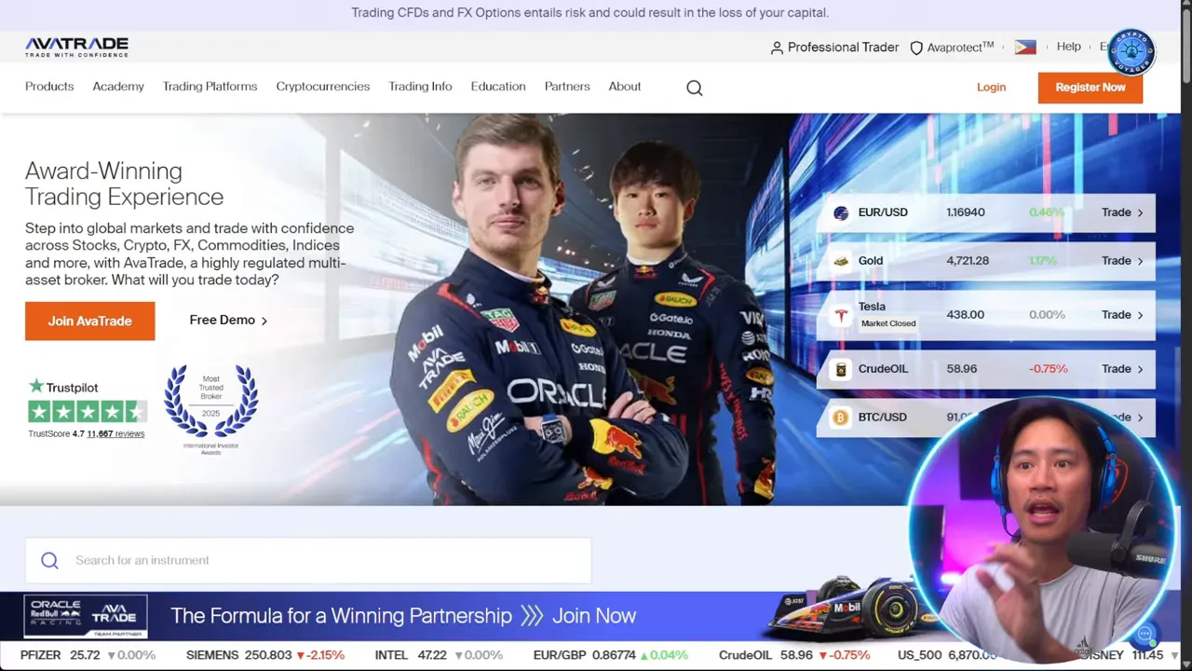Click the Help link in the top bar

pyautogui.click(x=1069, y=47)
